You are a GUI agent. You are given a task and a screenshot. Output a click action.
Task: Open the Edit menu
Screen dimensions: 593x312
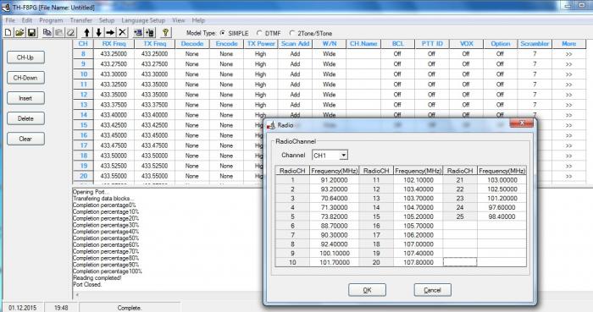(x=27, y=20)
